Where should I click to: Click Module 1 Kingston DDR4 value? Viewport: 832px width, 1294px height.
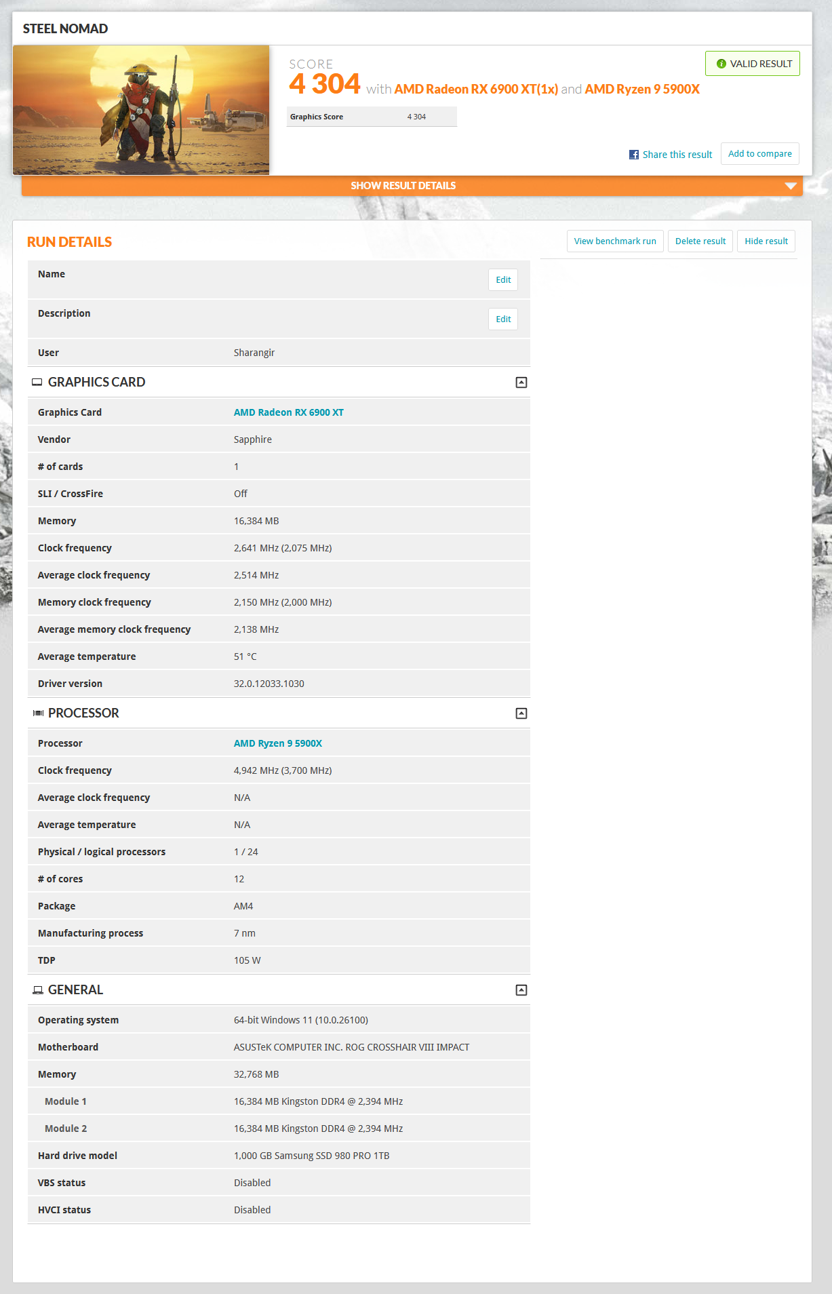pyautogui.click(x=319, y=1101)
